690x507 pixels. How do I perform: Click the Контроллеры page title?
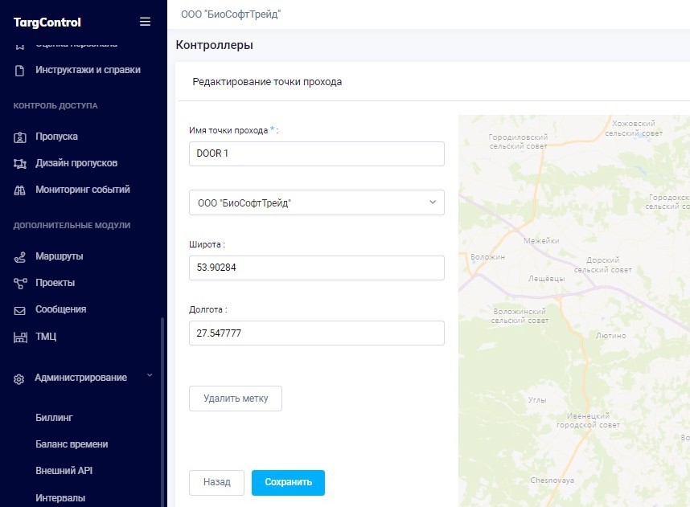214,45
